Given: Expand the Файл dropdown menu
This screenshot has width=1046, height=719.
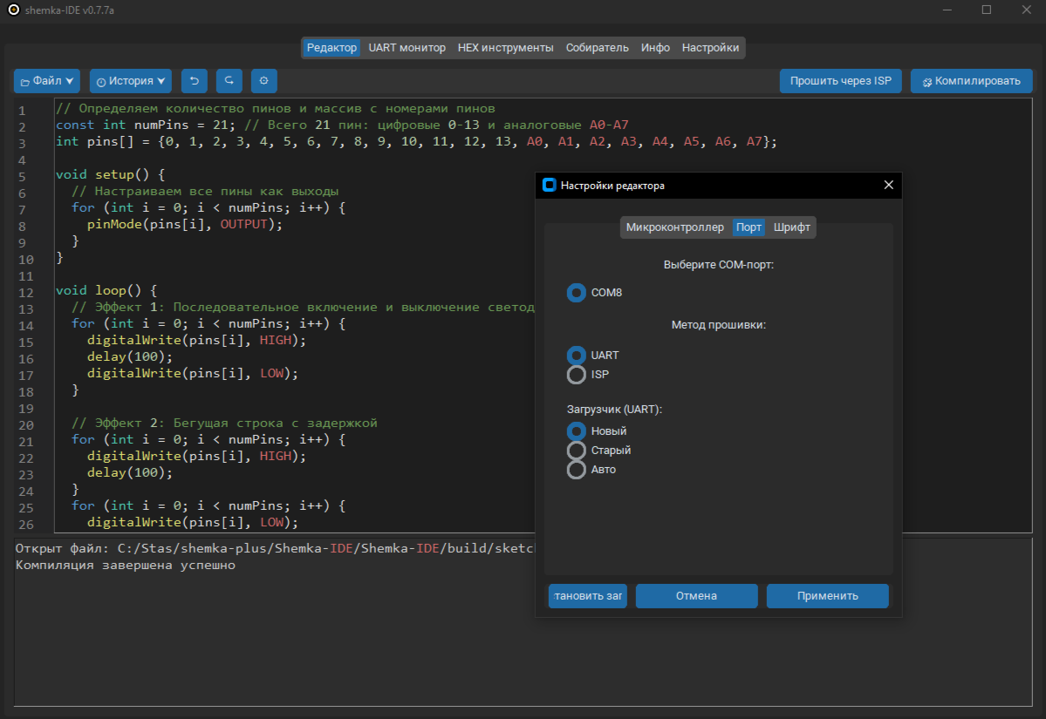Looking at the screenshot, I should click(x=47, y=81).
